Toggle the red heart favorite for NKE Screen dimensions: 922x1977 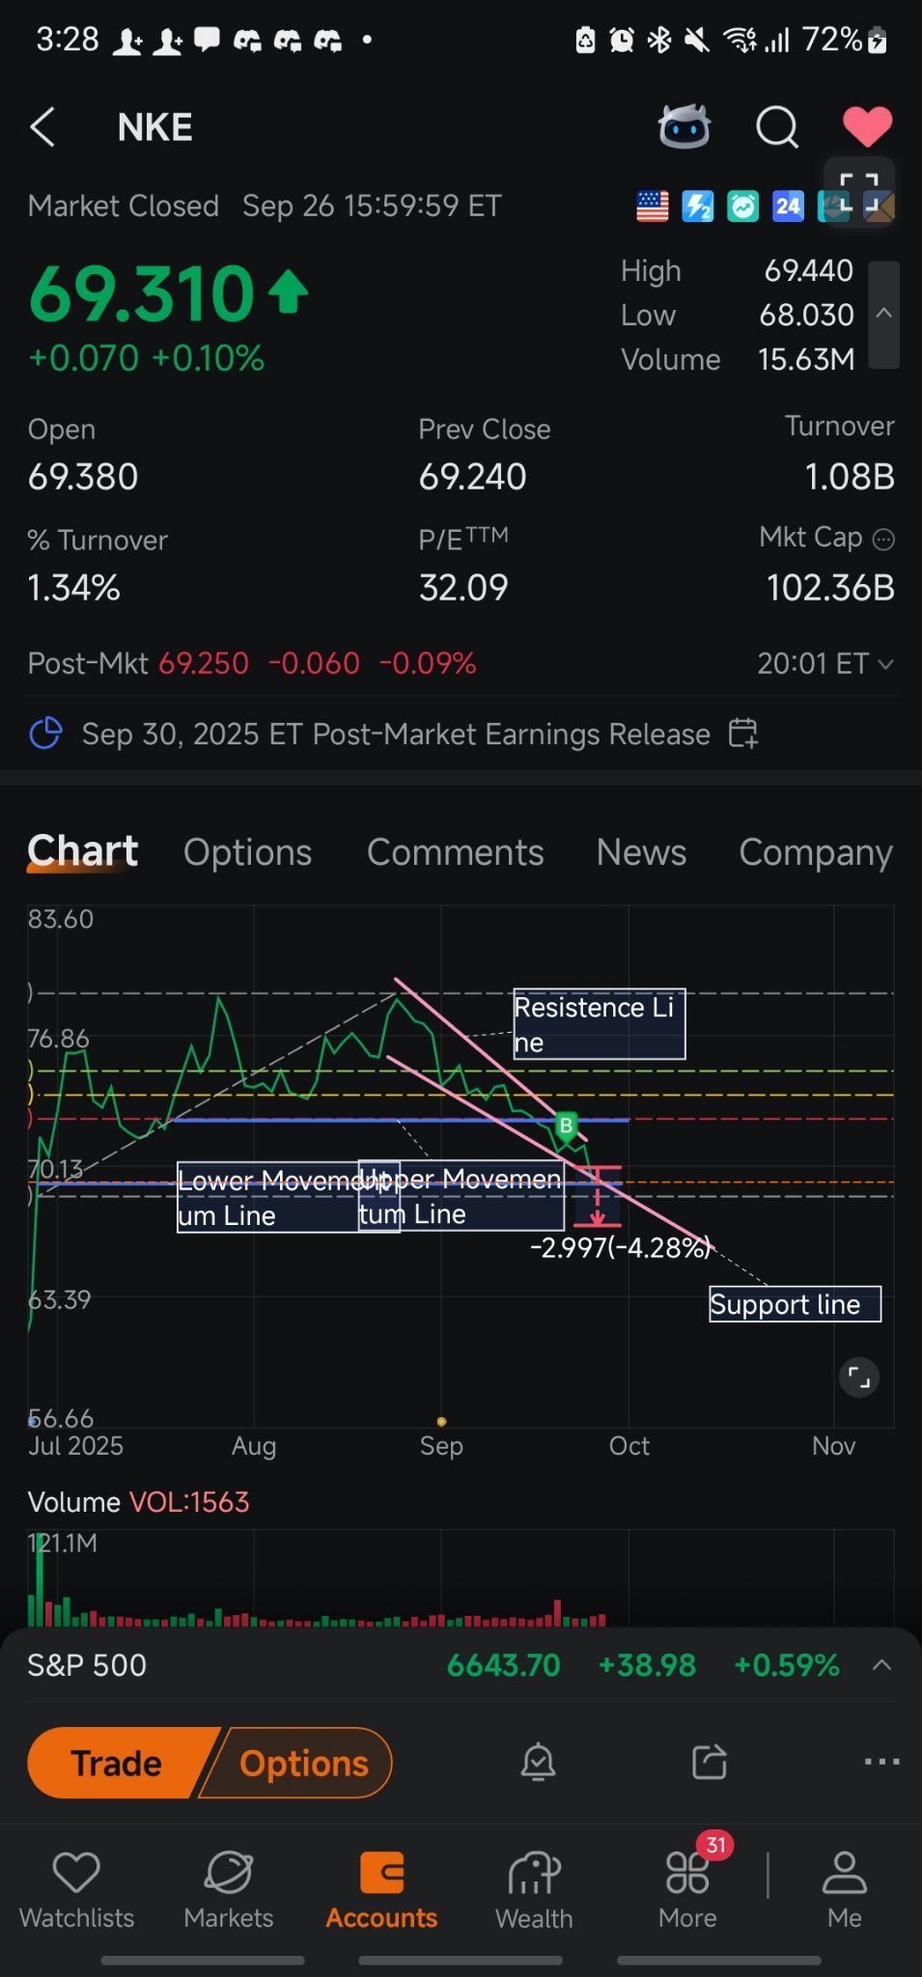pos(866,126)
